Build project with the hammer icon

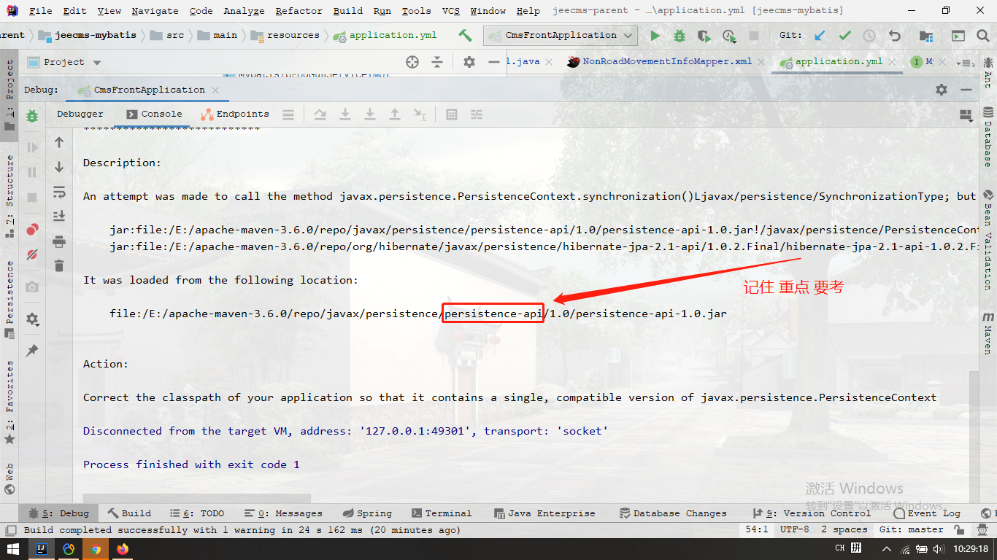click(x=465, y=35)
